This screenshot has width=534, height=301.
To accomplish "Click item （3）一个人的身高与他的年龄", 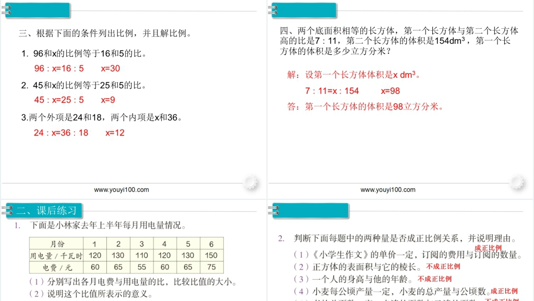I will [353, 279].
